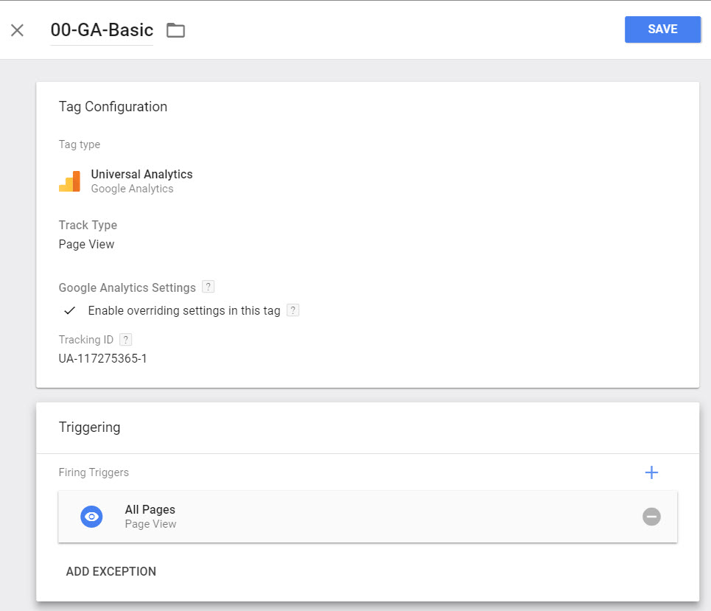Image resolution: width=711 pixels, height=611 pixels.
Task: Add a firing trigger with the plus icon
Action: (x=651, y=472)
